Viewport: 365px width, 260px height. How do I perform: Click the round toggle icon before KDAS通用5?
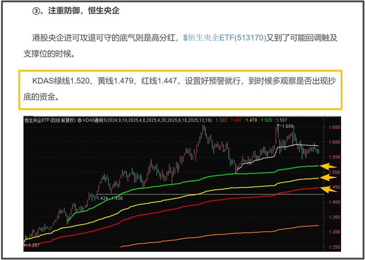(80, 120)
